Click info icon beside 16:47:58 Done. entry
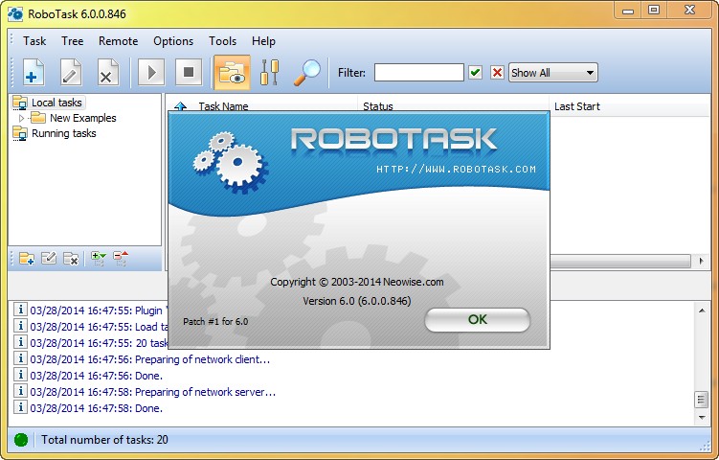The image size is (719, 460). tap(20, 407)
